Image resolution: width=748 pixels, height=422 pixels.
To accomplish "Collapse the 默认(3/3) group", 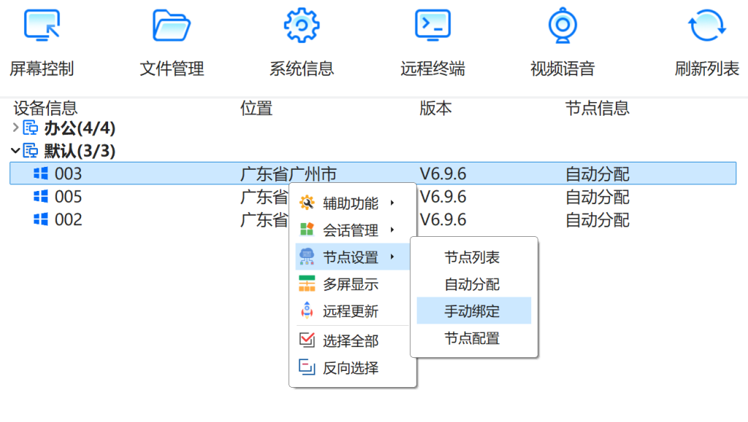I will pyautogui.click(x=16, y=151).
